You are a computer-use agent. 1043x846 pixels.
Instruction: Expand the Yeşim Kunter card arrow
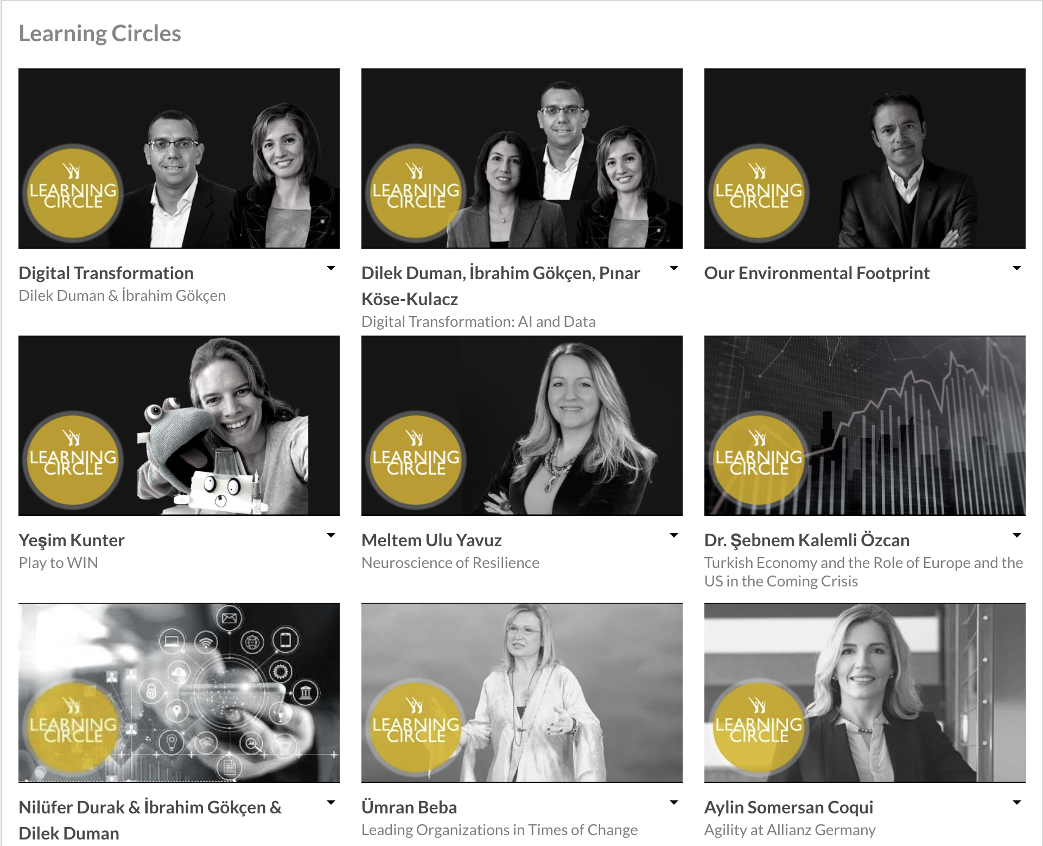[x=331, y=535]
